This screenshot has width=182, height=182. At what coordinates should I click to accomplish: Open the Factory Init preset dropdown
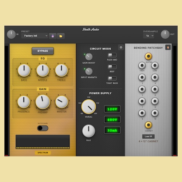35,36
